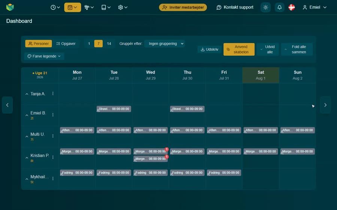
Task: Open Emiel B. Strøel shift on Tuesday
Action: (114, 109)
